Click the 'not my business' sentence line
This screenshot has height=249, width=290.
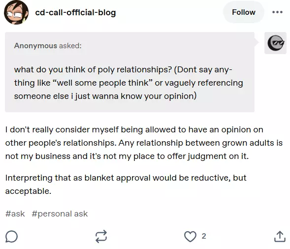[x=127, y=156]
